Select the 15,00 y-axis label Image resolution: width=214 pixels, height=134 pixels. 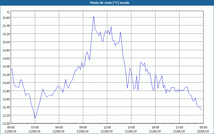pos(6,42)
